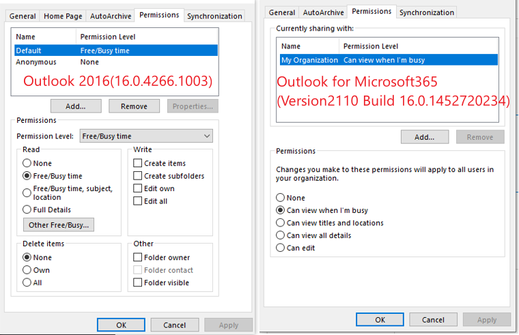Select the My Organization sharing row
519x335 pixels.
click(x=389, y=60)
